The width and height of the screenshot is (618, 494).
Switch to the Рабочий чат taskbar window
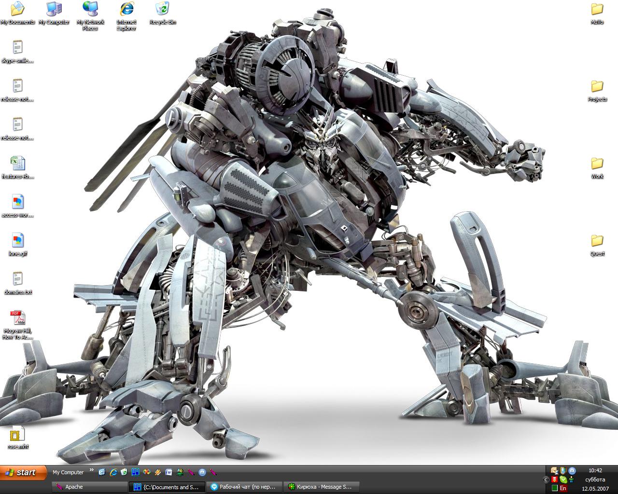(244, 487)
